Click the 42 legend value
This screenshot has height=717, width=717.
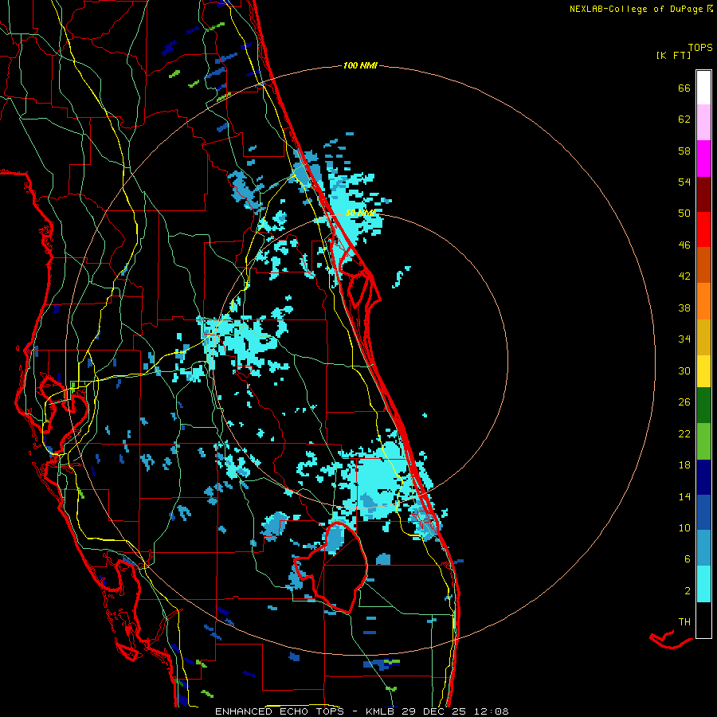tap(684, 276)
